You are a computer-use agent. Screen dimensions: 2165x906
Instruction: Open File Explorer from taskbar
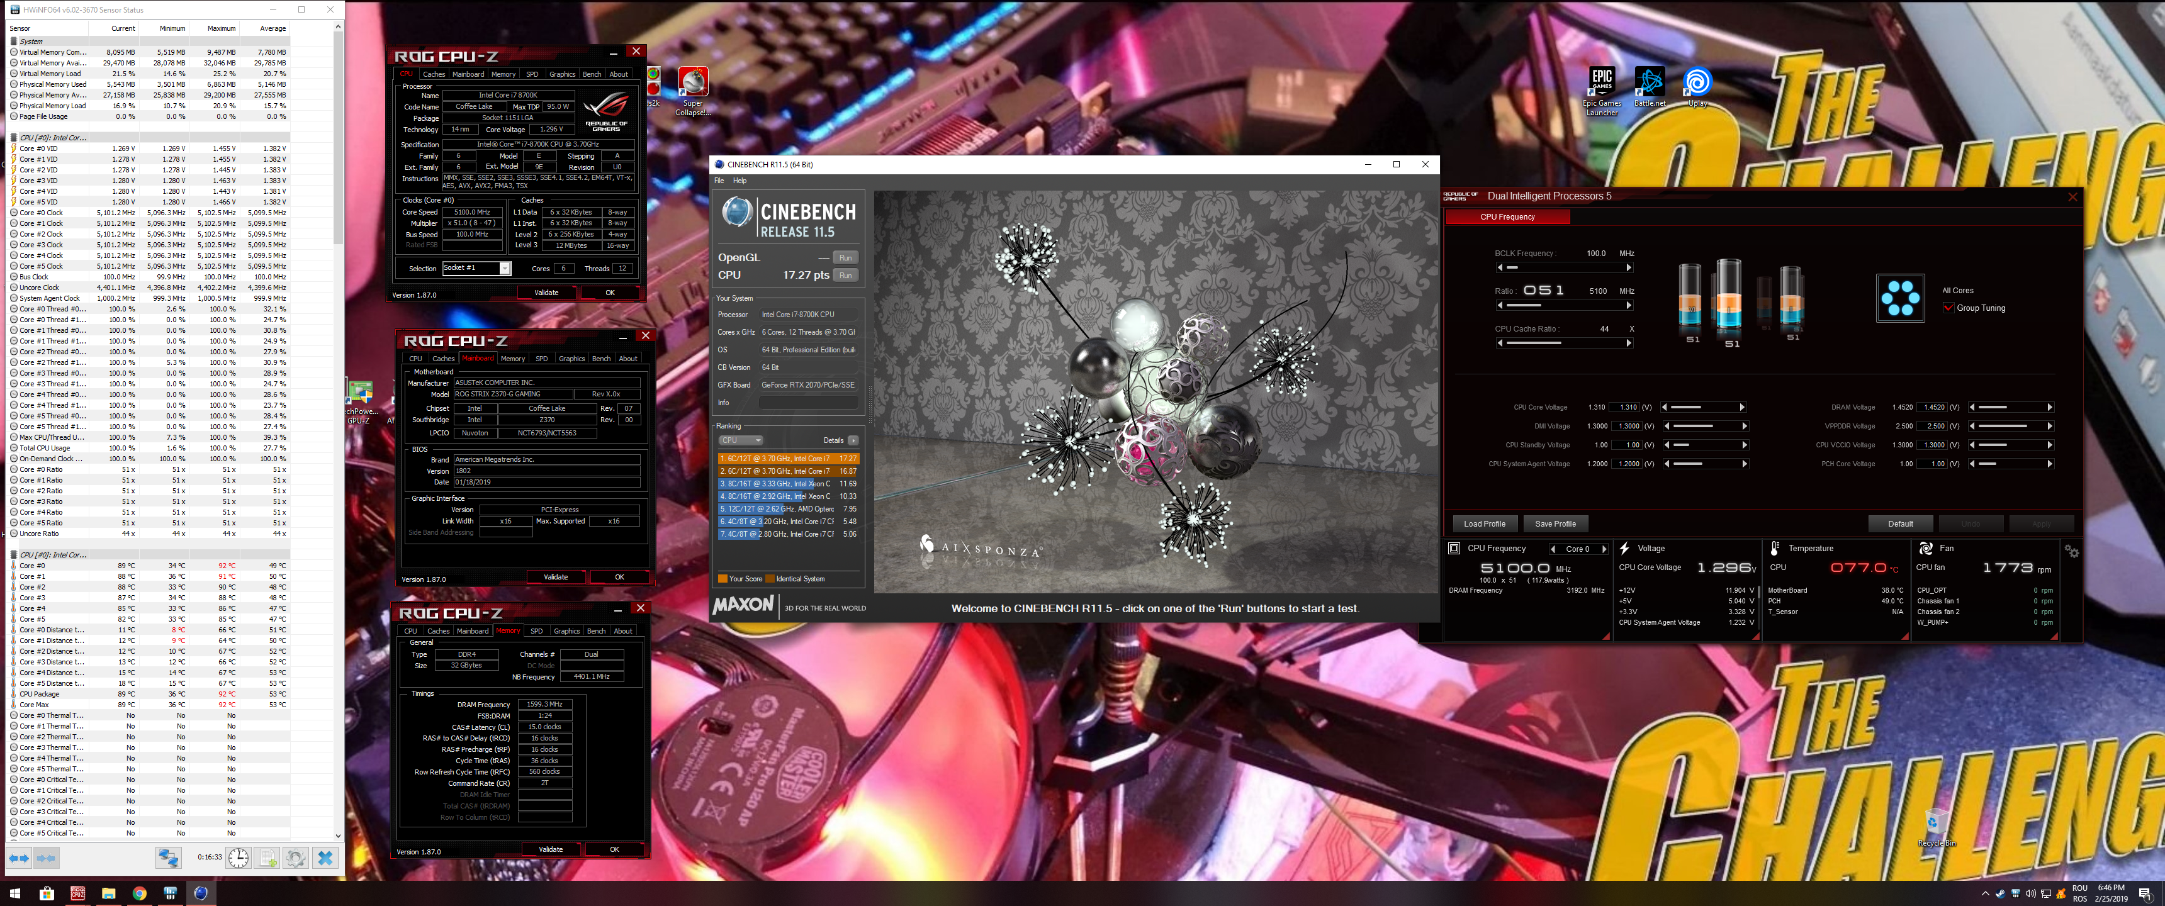click(108, 893)
